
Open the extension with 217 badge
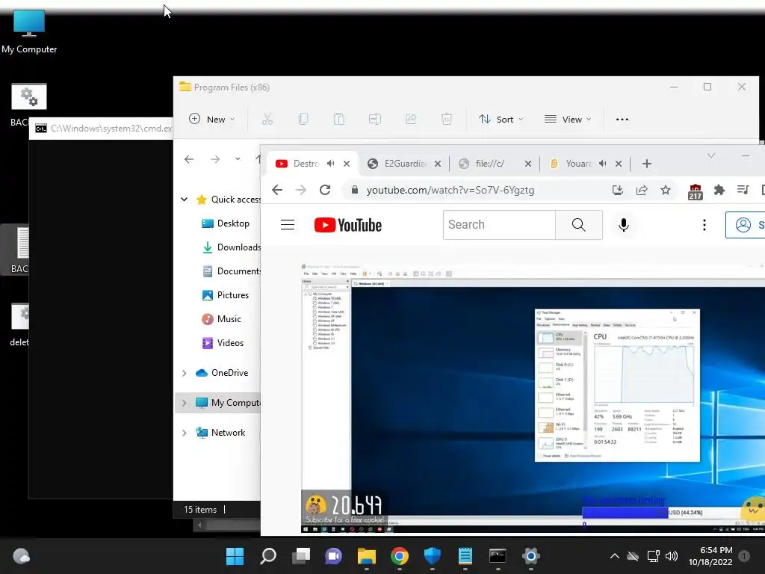coord(696,192)
